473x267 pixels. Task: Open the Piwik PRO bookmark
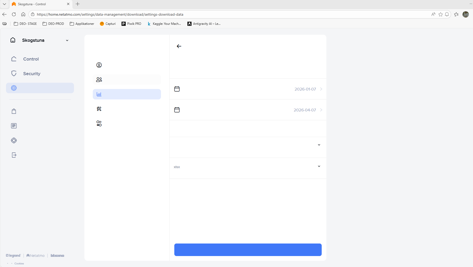click(x=131, y=24)
